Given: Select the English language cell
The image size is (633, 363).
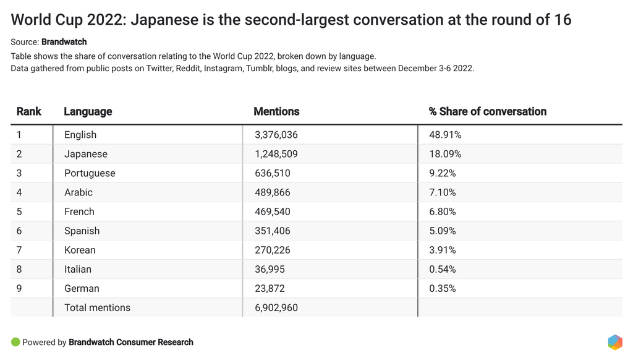Looking at the screenshot, I should pyautogui.click(x=80, y=135).
